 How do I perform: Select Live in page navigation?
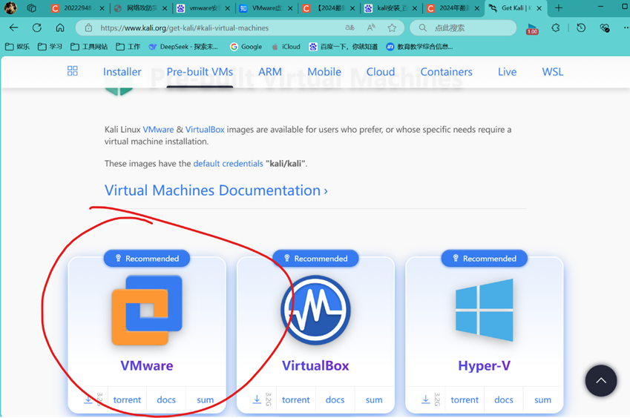507,72
